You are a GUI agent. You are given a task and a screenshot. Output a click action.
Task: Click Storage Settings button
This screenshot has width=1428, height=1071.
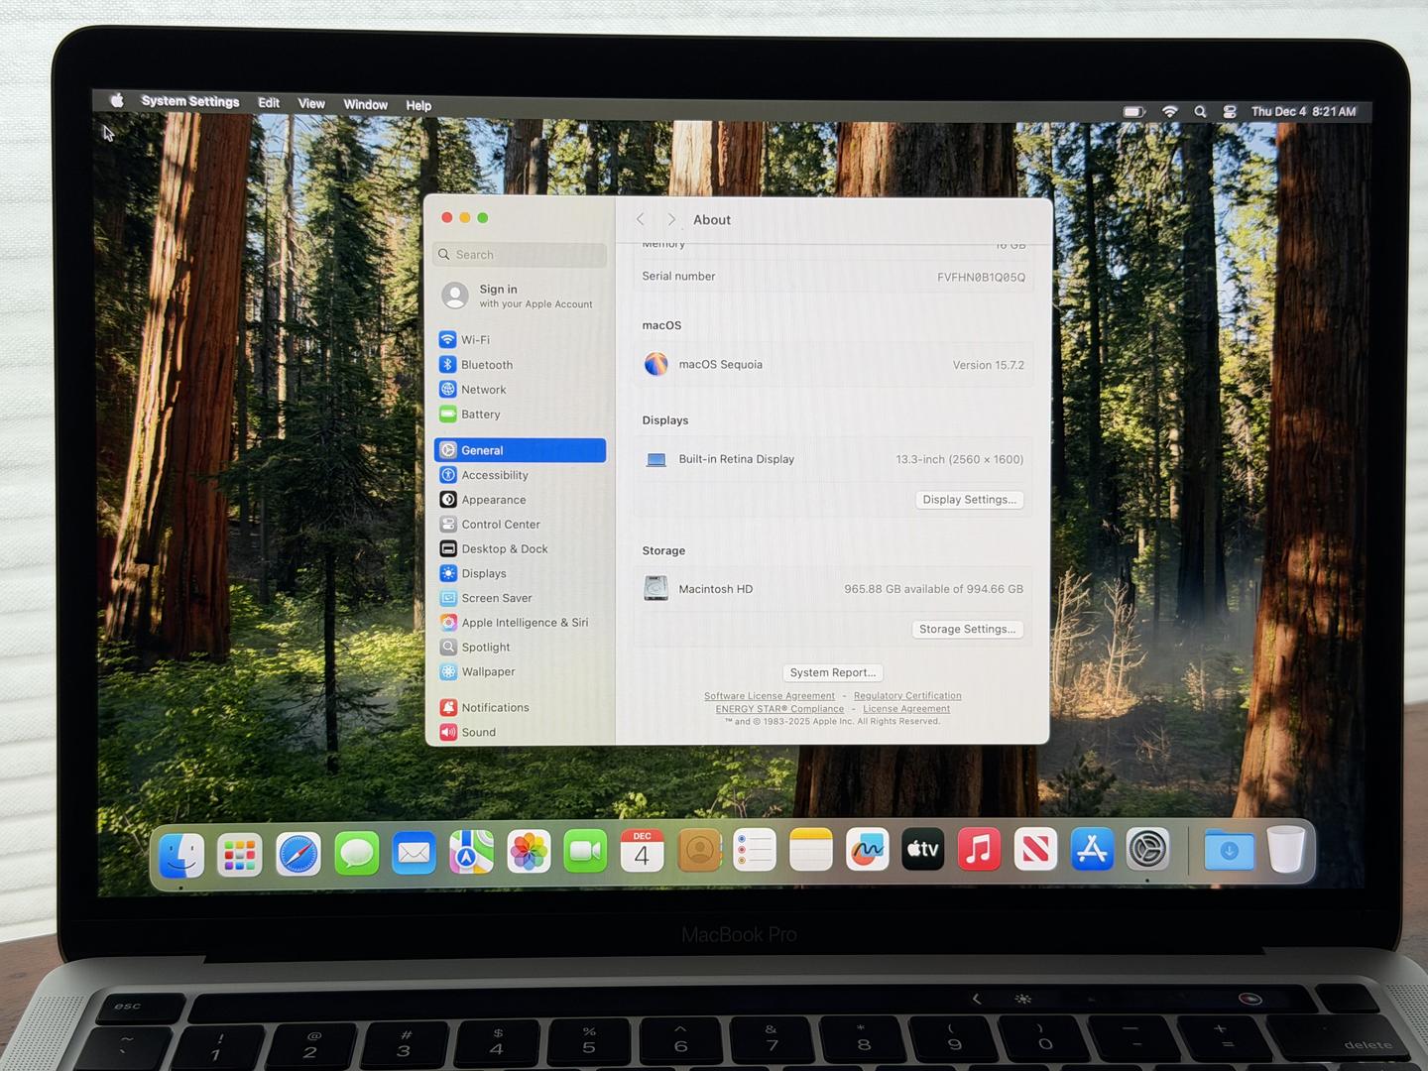(967, 629)
